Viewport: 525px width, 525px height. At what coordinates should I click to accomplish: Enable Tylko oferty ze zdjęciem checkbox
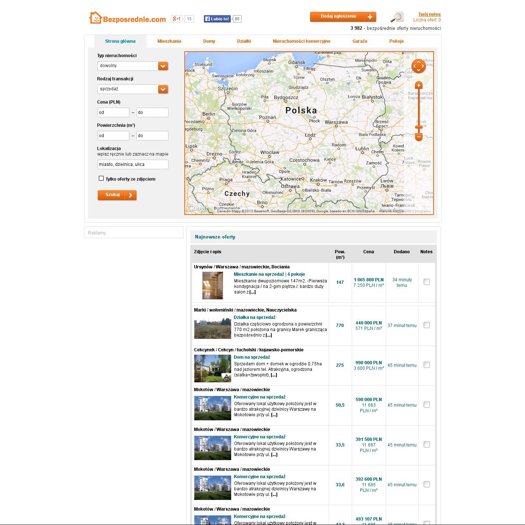coord(101,178)
